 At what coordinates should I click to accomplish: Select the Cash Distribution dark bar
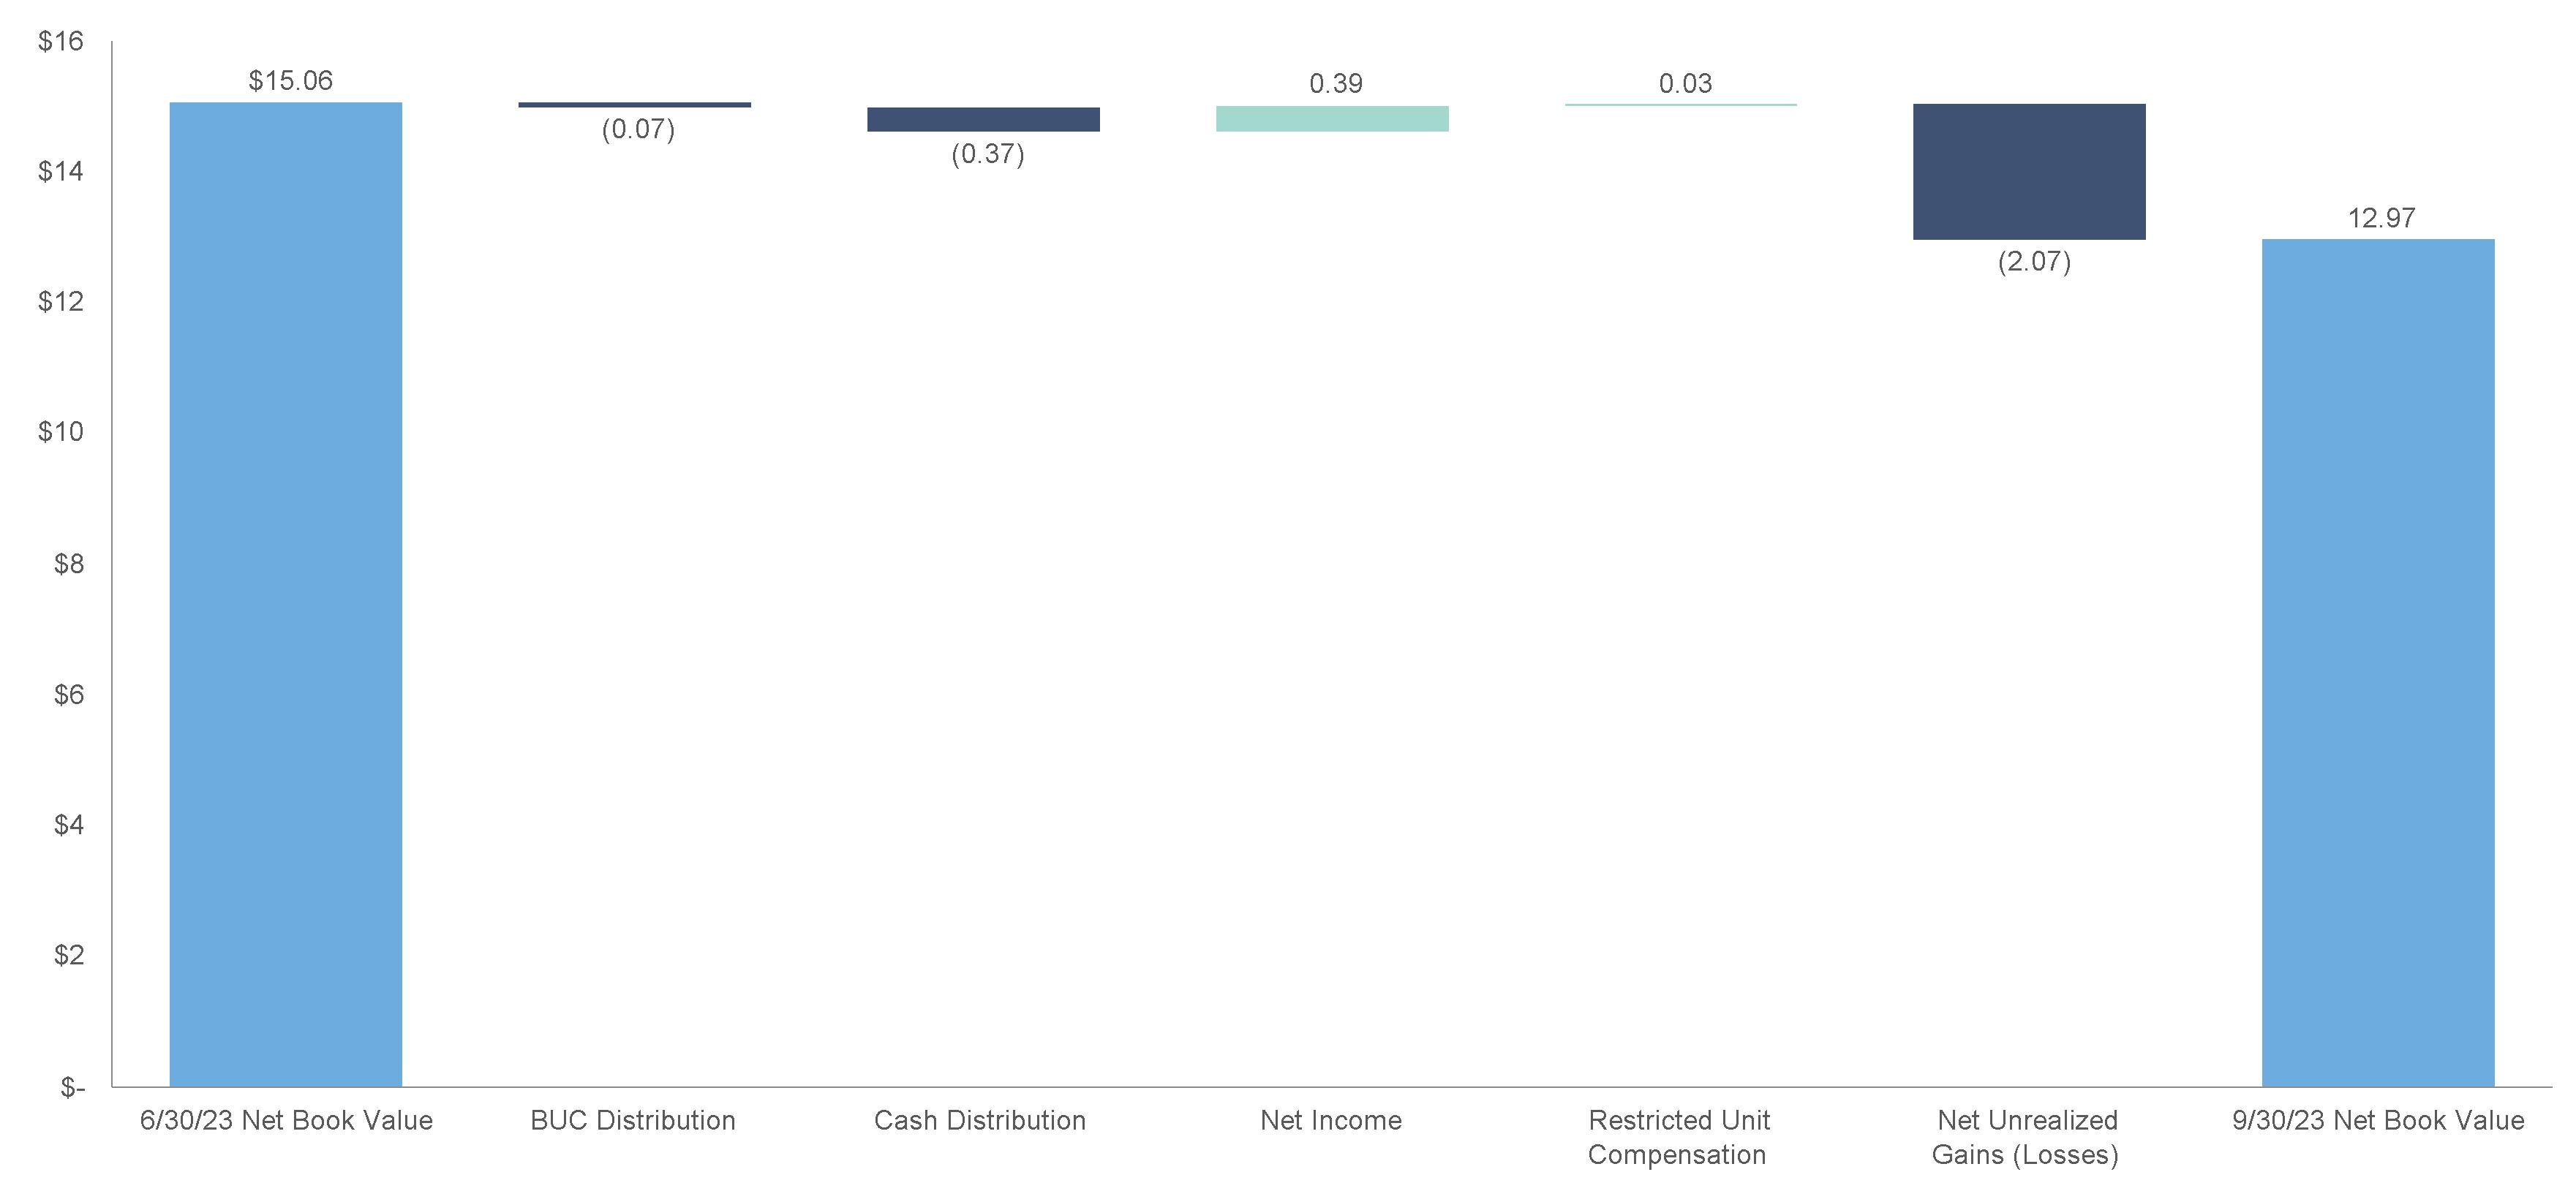pyautogui.click(x=983, y=119)
